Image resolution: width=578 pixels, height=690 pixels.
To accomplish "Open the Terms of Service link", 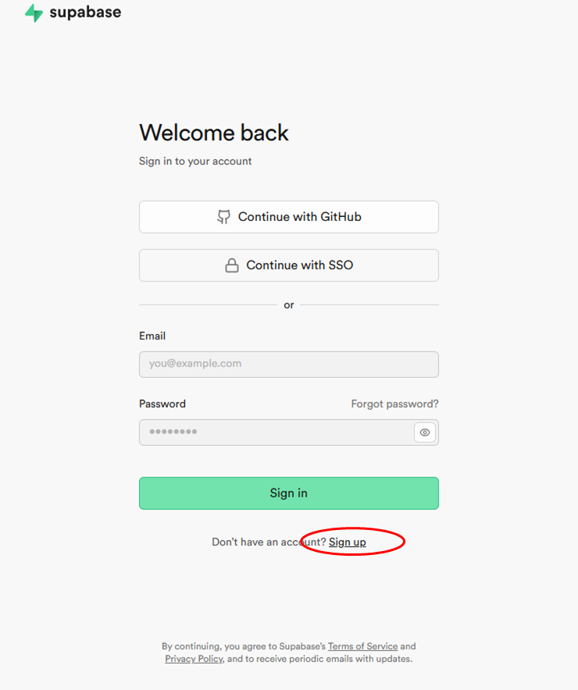I will tap(362, 646).
